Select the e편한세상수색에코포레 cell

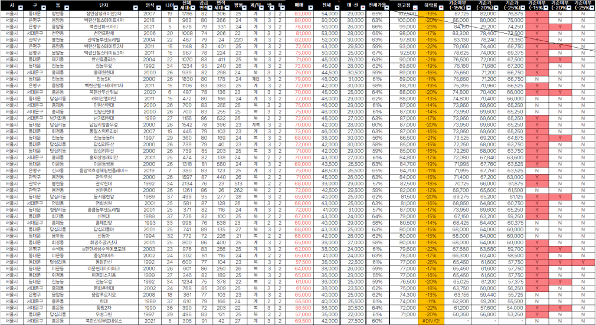[104, 250]
